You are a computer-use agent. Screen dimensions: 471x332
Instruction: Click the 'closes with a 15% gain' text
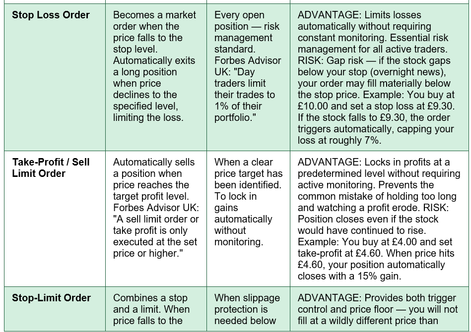click(349, 276)
